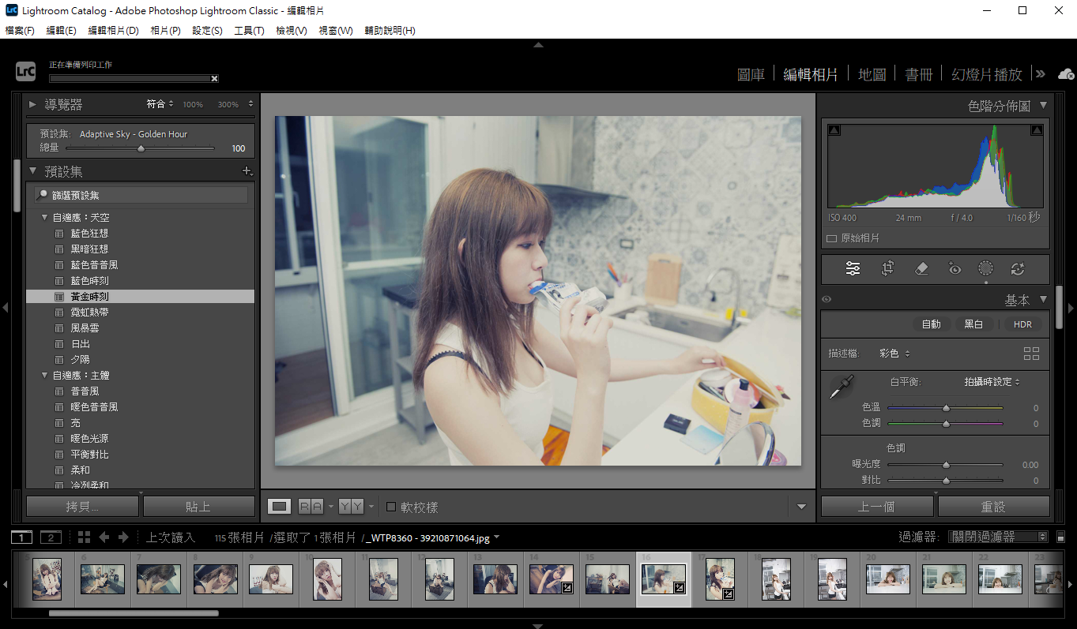This screenshot has height=629, width=1077.
Task: Toggle the HDR editing button
Action: (1022, 324)
